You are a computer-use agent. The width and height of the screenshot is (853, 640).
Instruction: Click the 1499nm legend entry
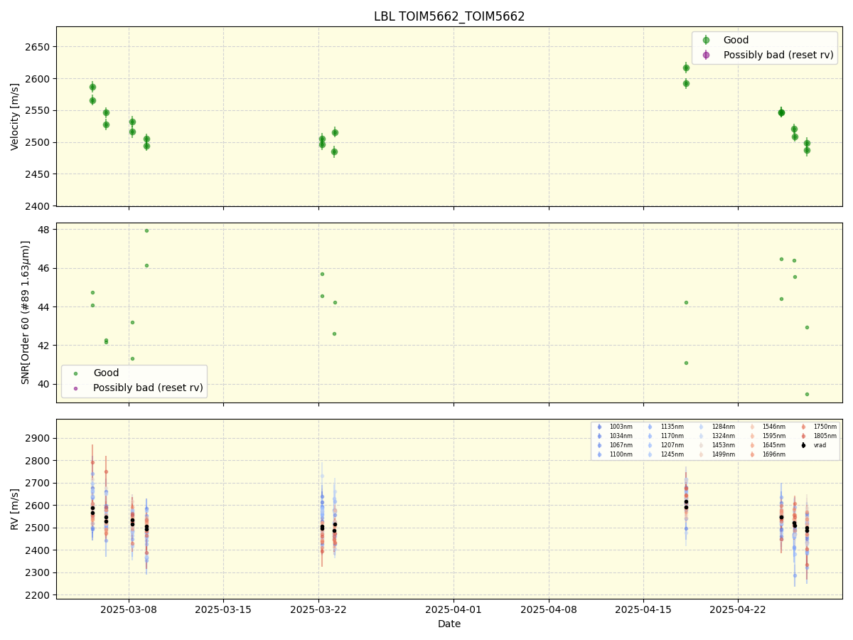pyautogui.click(x=717, y=454)
